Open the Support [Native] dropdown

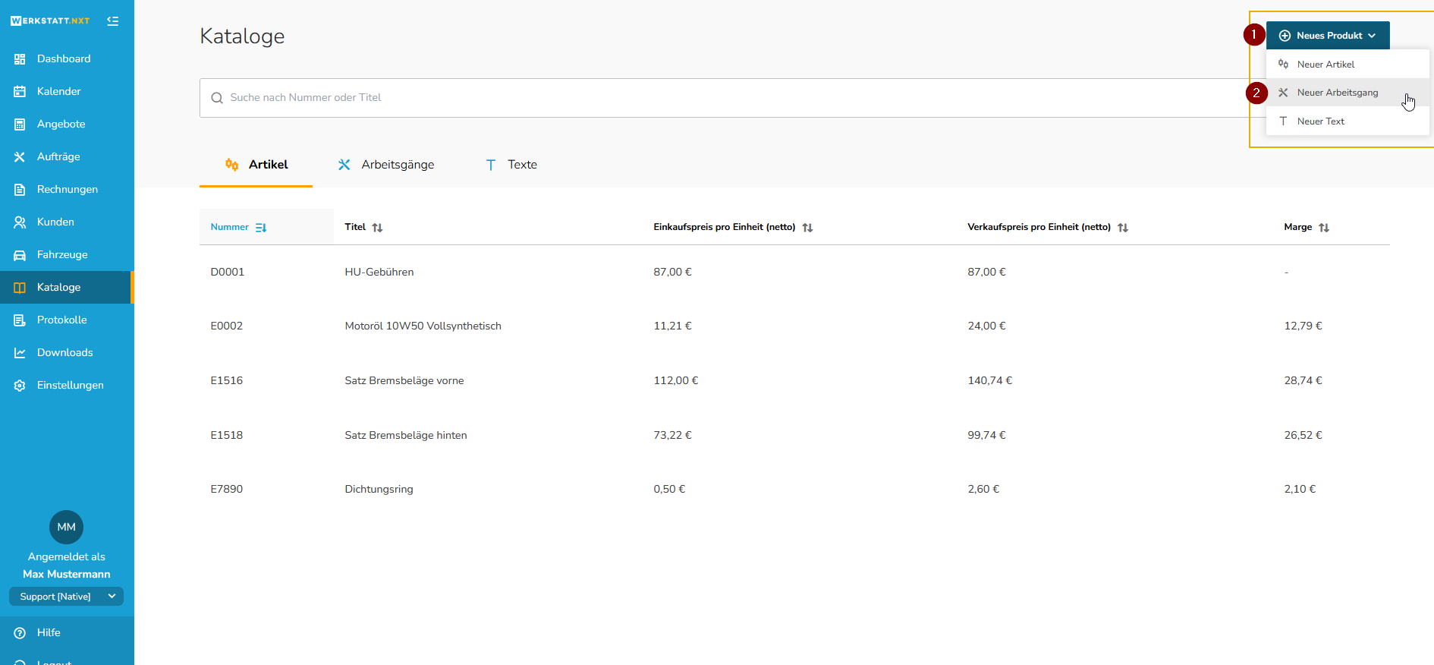click(x=67, y=597)
